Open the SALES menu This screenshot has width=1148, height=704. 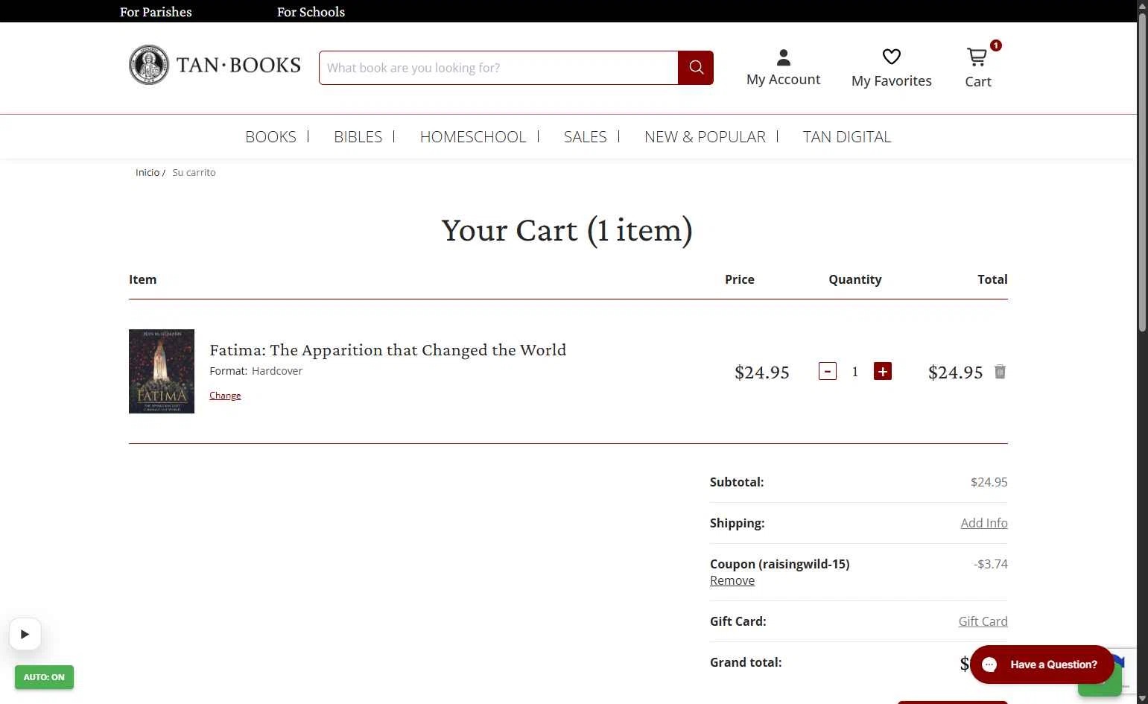click(x=585, y=137)
